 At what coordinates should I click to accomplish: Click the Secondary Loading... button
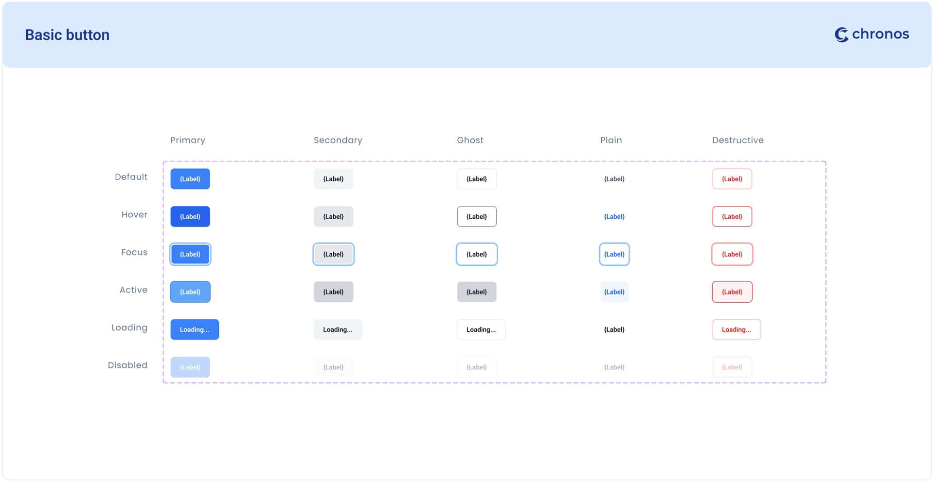click(x=338, y=329)
